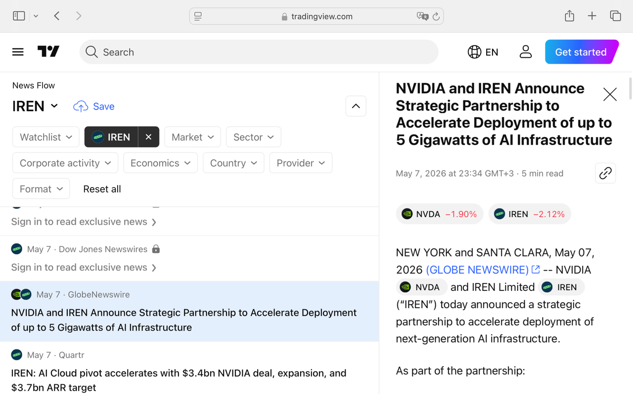Open the hamburger main menu
This screenshot has height=394, width=633.
pyautogui.click(x=18, y=52)
